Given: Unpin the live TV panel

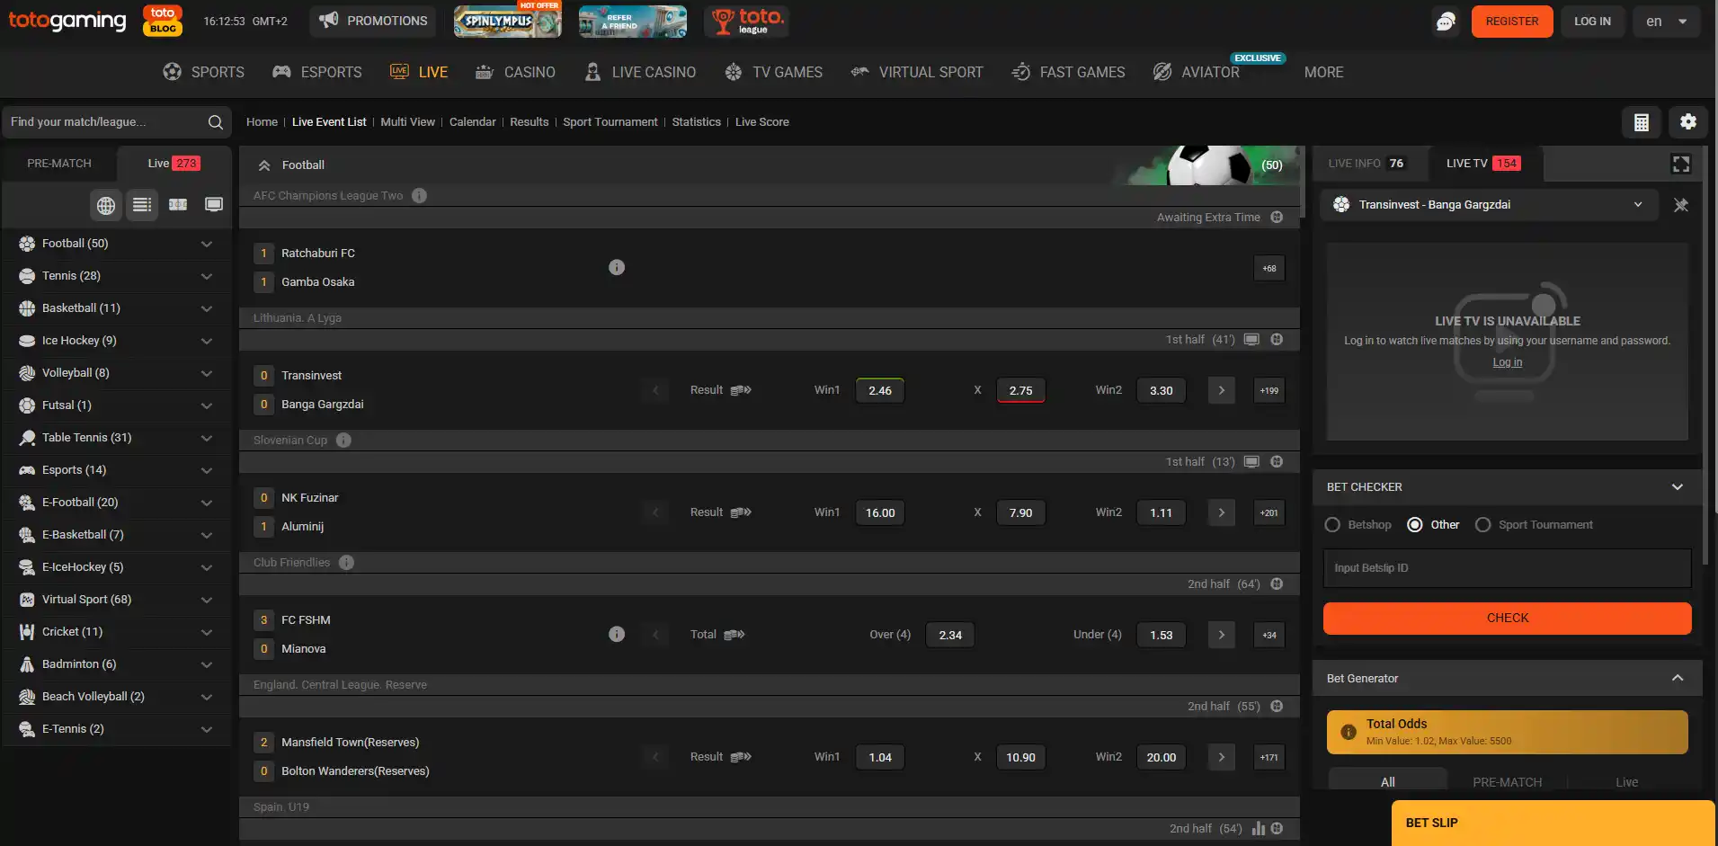Looking at the screenshot, I should click(1680, 205).
